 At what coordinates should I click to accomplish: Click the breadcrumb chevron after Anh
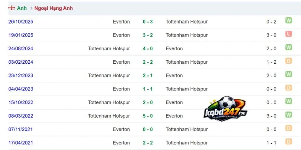[31, 8]
